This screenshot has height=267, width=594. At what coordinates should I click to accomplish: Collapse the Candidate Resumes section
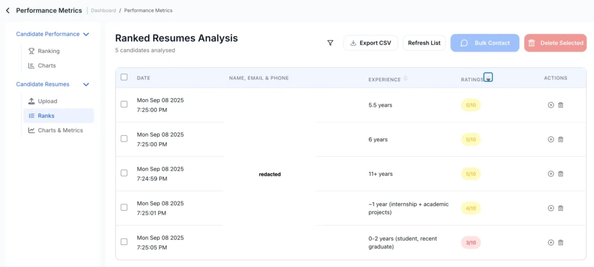pos(86,84)
